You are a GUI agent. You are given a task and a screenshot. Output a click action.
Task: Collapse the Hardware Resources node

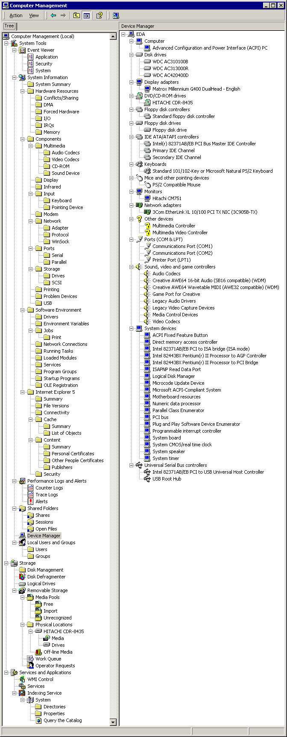(x=23, y=91)
